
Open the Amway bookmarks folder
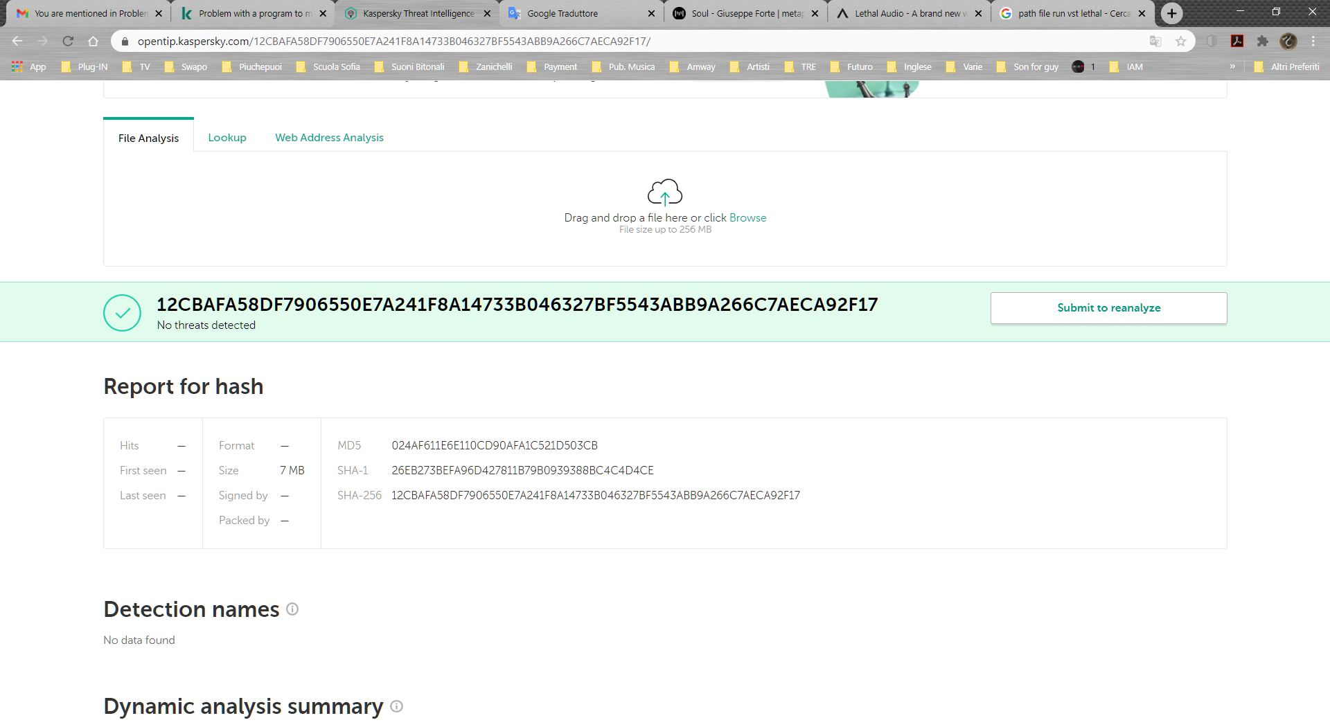coord(693,66)
